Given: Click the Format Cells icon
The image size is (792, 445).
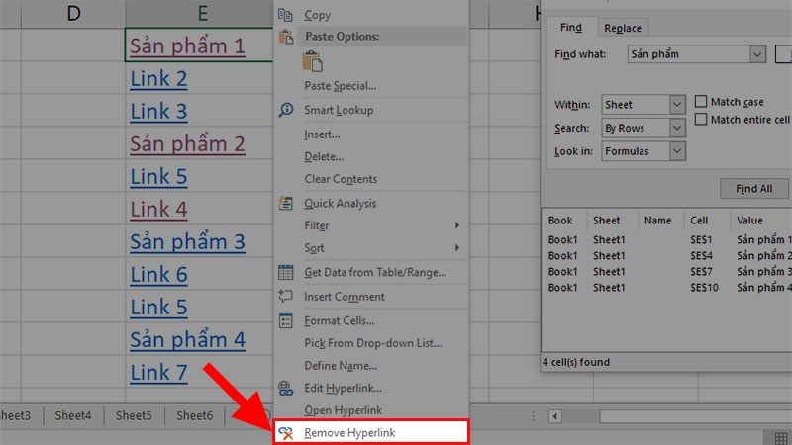Looking at the screenshot, I should pyautogui.click(x=285, y=320).
